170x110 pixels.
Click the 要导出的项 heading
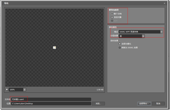(x=114, y=10)
